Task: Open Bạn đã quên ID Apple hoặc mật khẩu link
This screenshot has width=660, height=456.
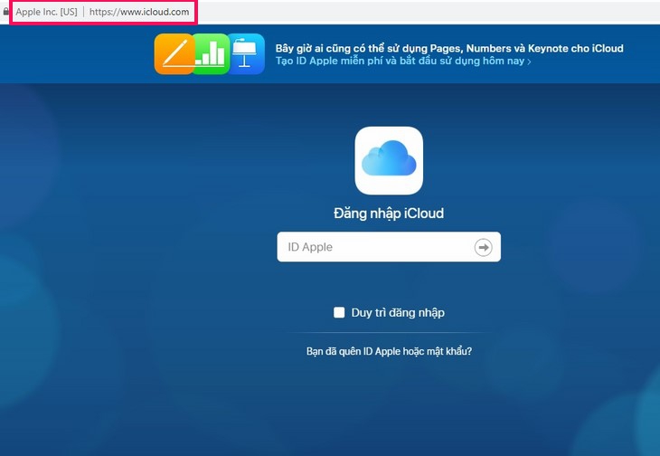Action: pyautogui.click(x=389, y=351)
